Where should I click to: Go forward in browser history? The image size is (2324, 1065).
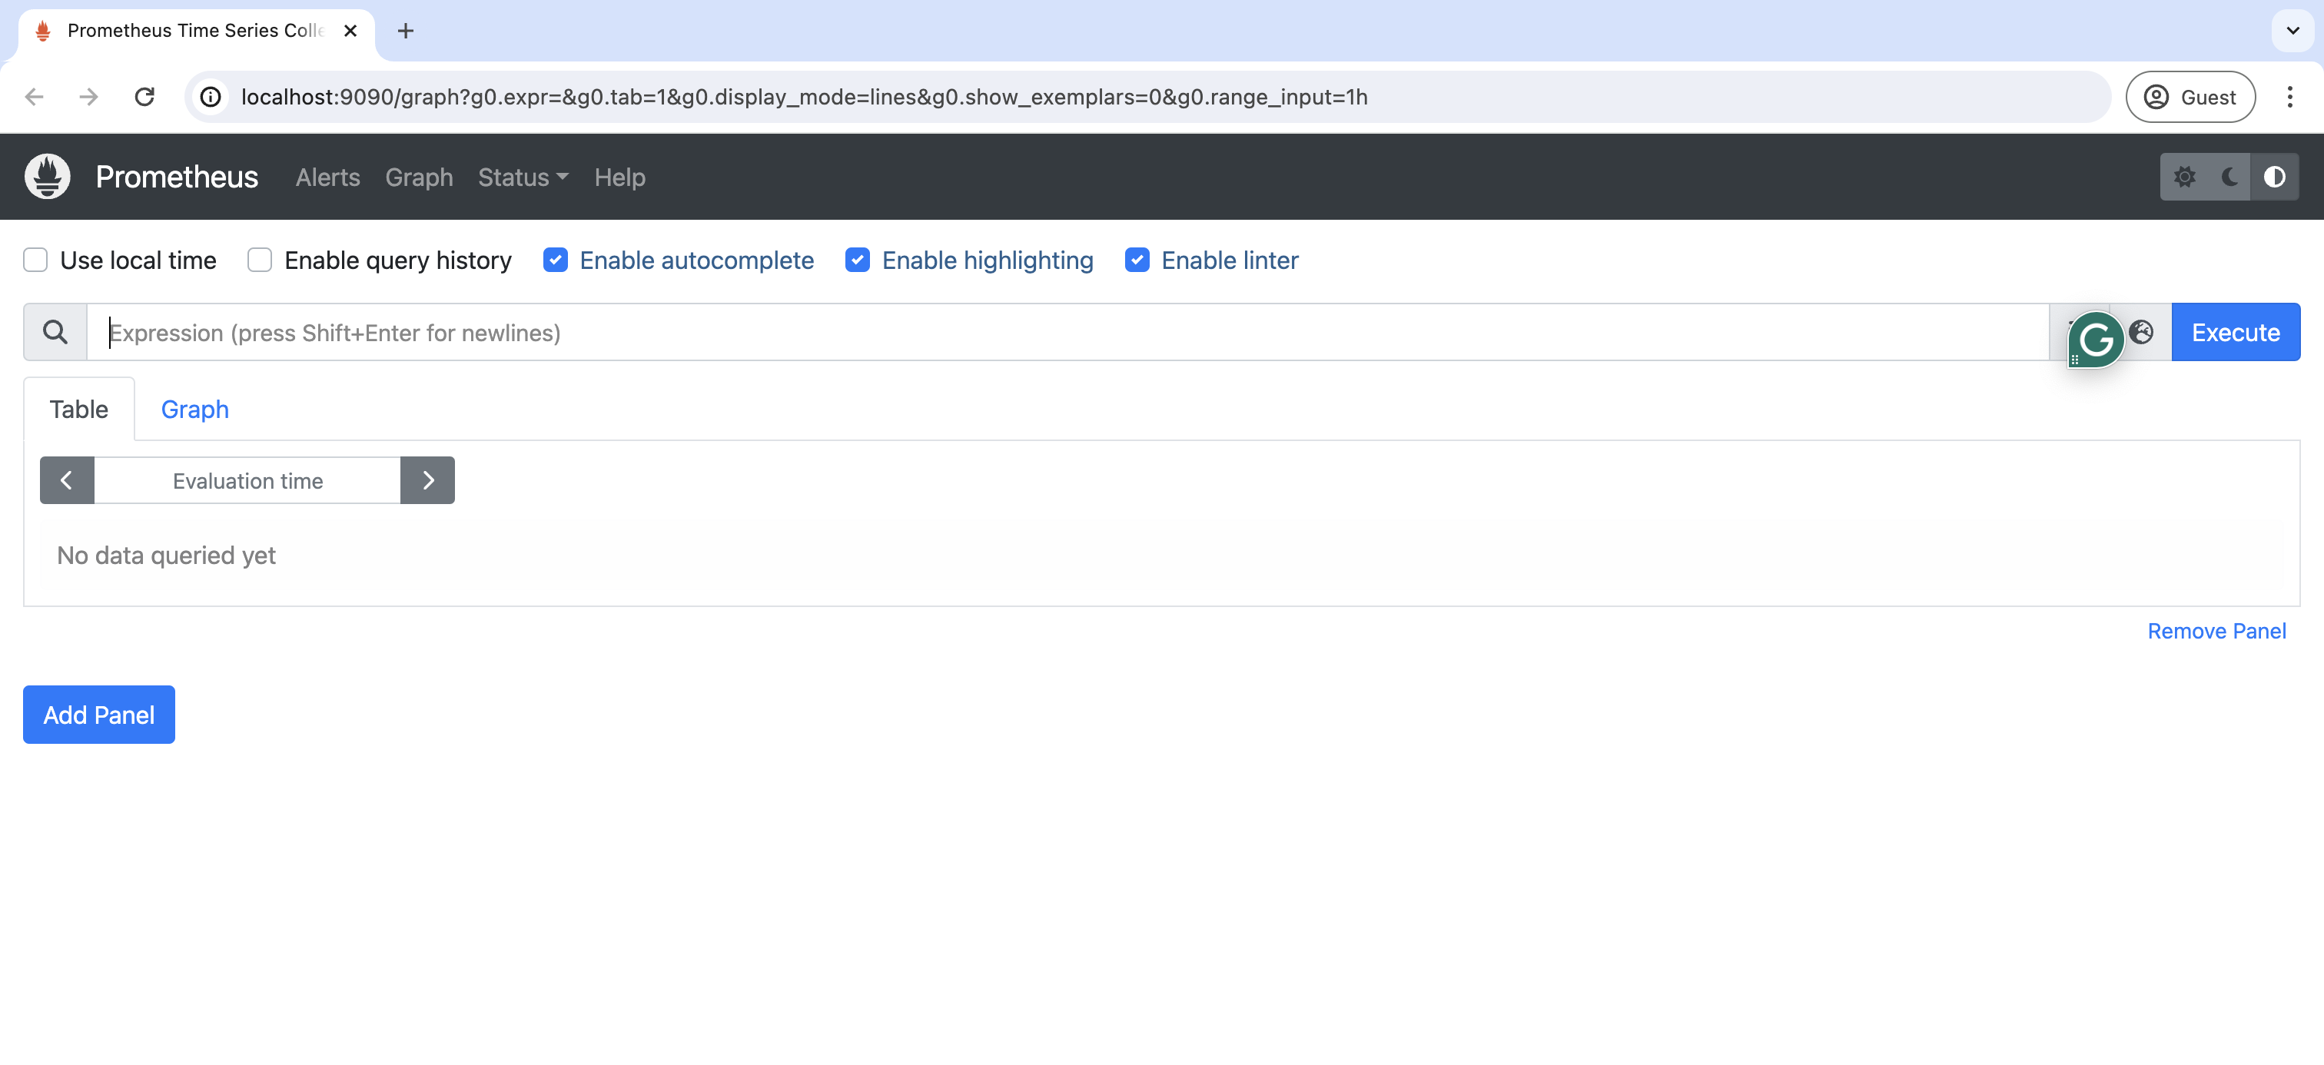[88, 97]
